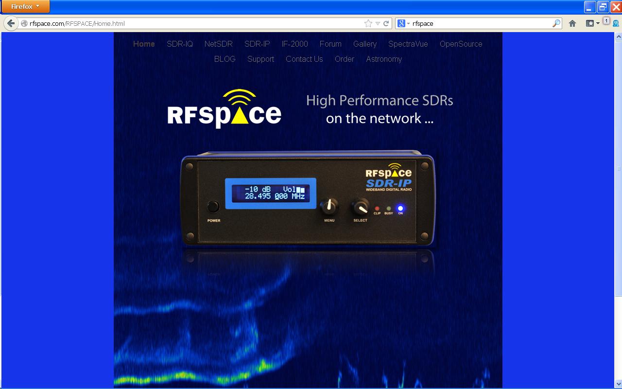Click the site identity globe icon
The width and height of the screenshot is (622, 389).
point(24,23)
